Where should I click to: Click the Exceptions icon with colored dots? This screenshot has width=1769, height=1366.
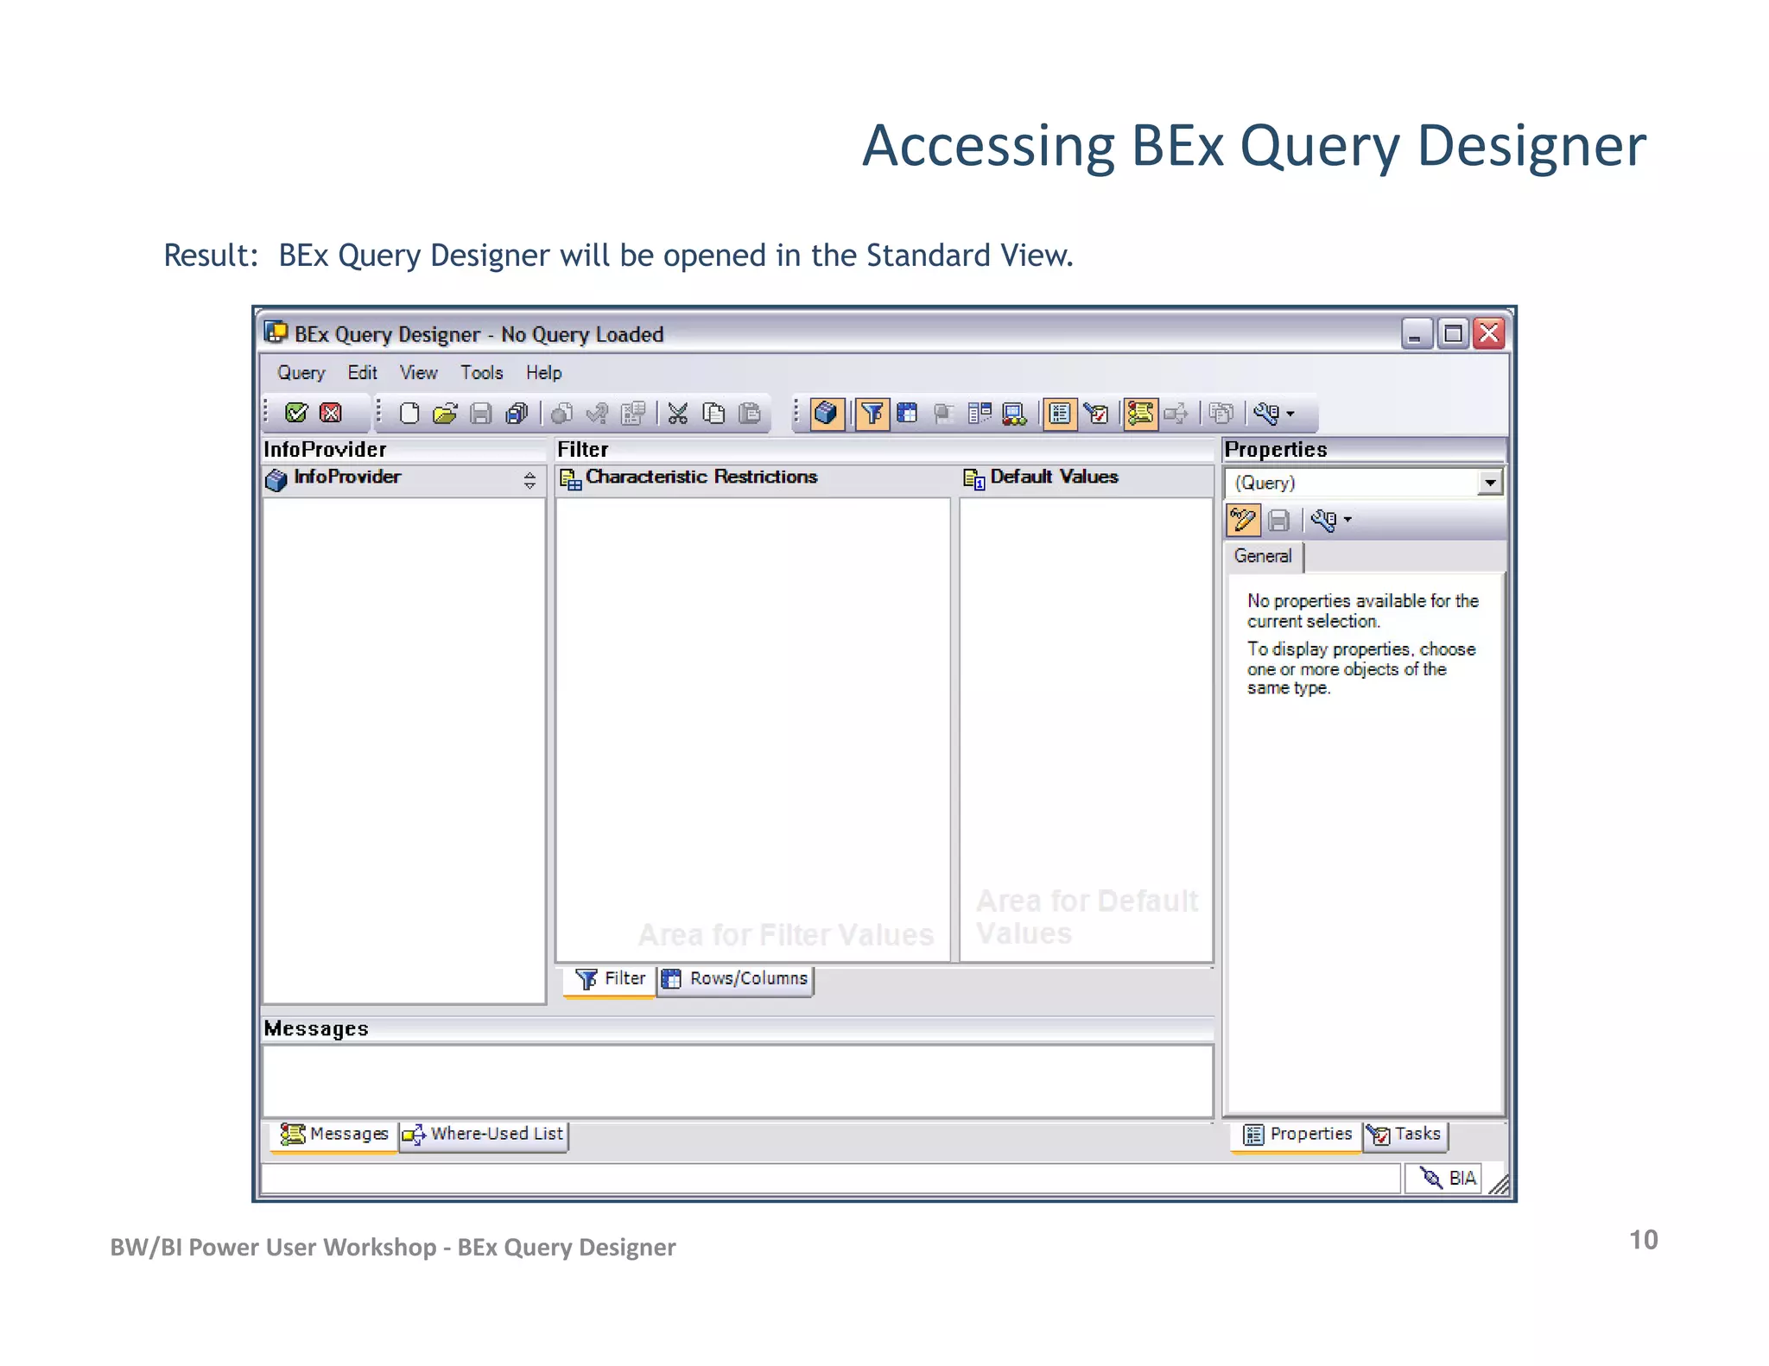1014,414
